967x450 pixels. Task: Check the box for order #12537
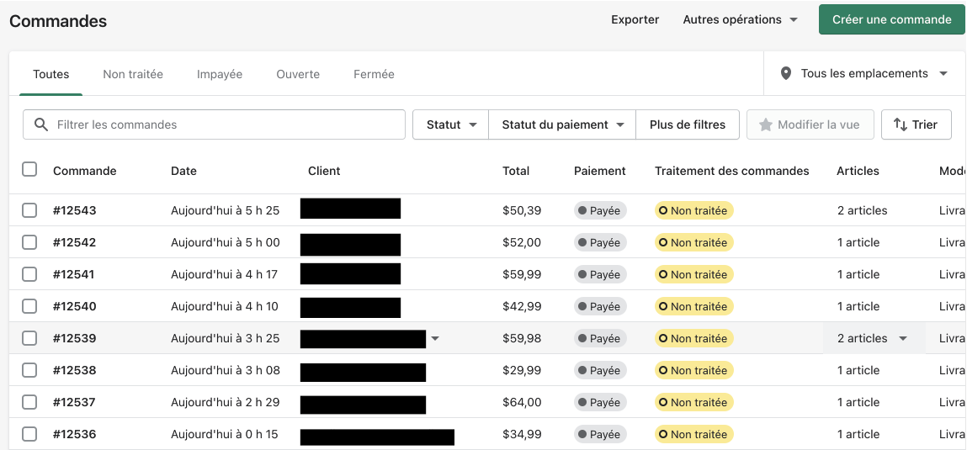(29, 402)
